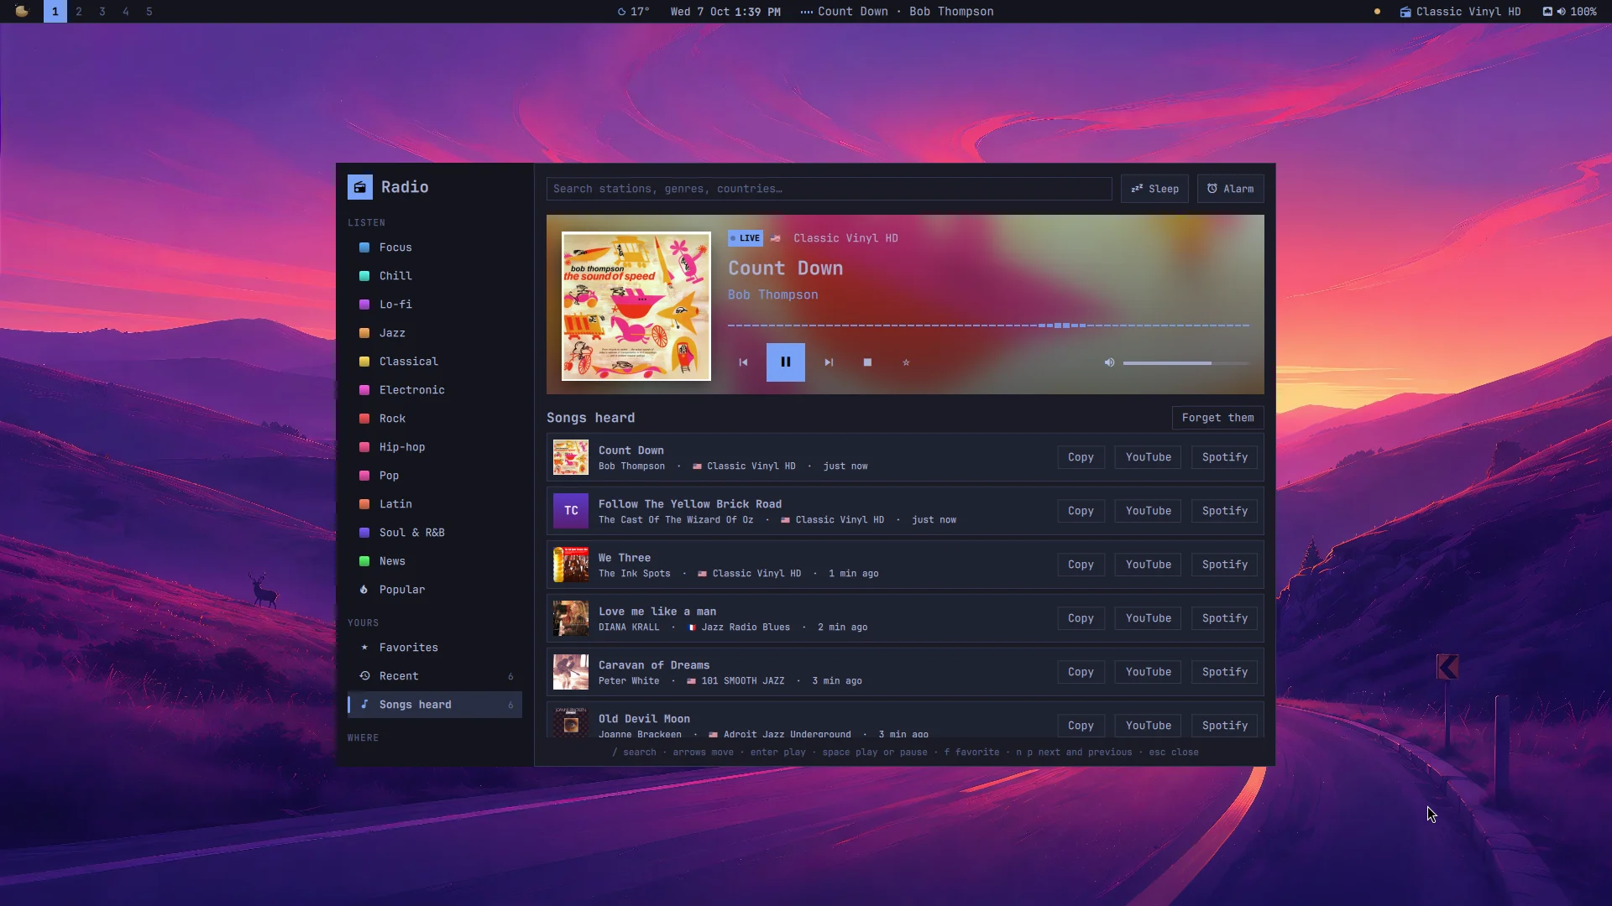Image resolution: width=1612 pixels, height=906 pixels.
Task: Search We Three on YouTube
Action: point(1148,565)
